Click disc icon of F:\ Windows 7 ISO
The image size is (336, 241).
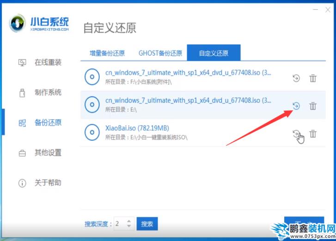92,76
